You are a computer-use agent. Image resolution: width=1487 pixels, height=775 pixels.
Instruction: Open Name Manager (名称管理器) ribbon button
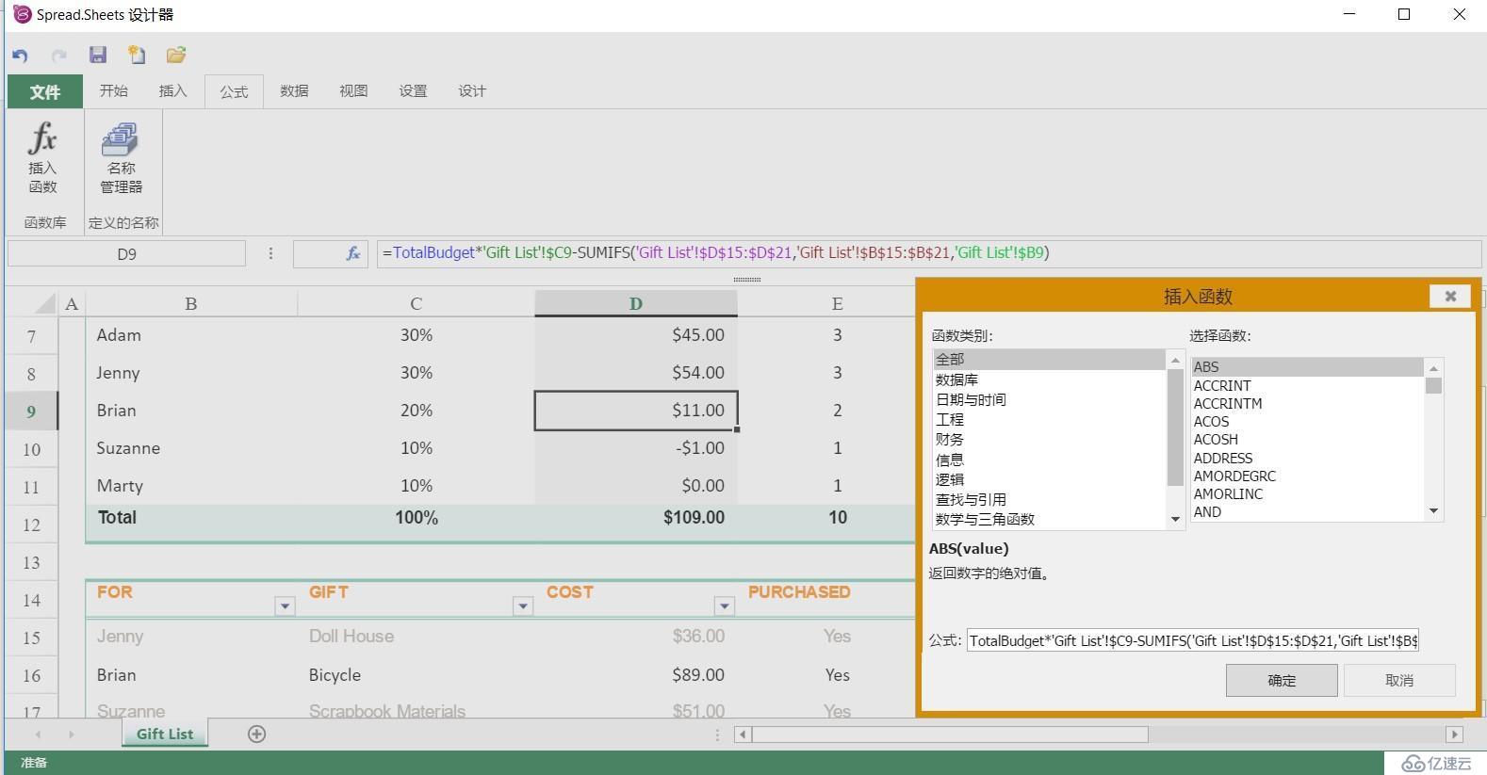[x=122, y=158]
